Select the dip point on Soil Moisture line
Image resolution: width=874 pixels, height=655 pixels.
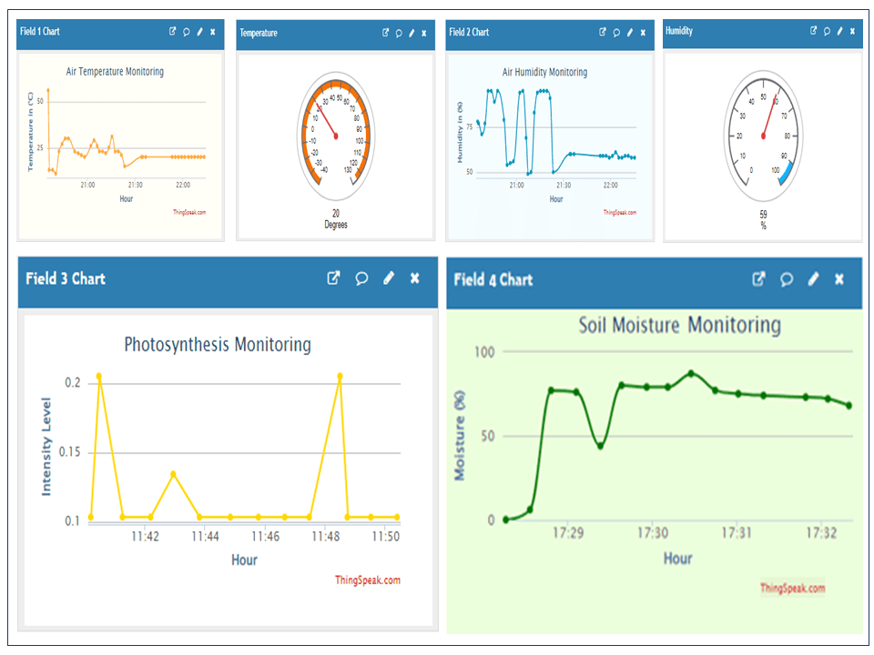600,446
